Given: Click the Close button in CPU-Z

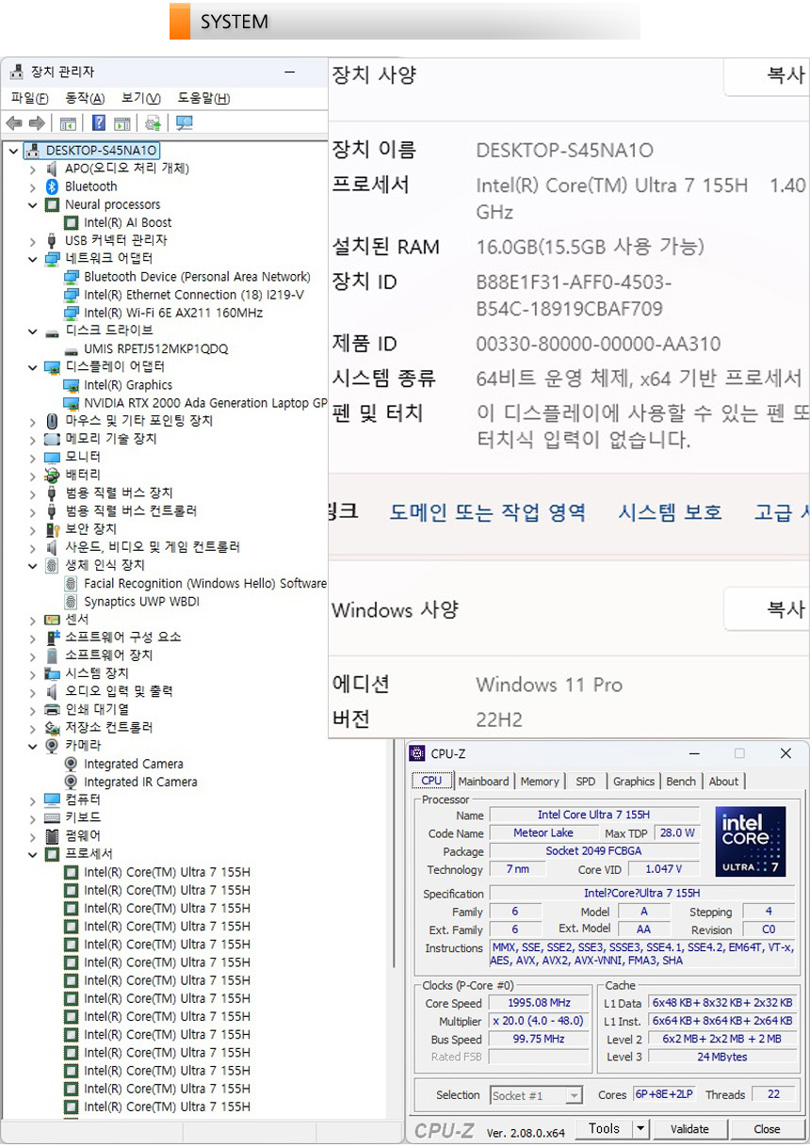Looking at the screenshot, I should [767, 1129].
